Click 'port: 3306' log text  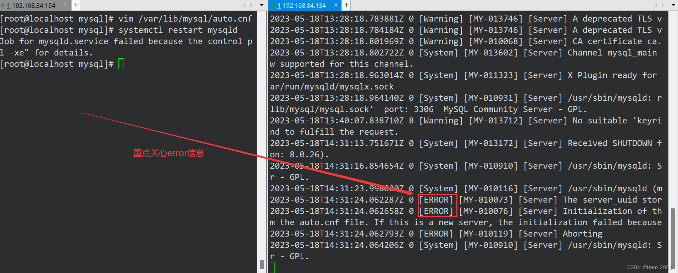point(409,109)
